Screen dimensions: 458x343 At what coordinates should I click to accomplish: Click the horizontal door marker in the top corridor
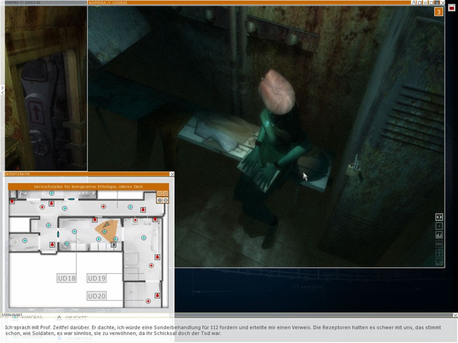click(72, 199)
